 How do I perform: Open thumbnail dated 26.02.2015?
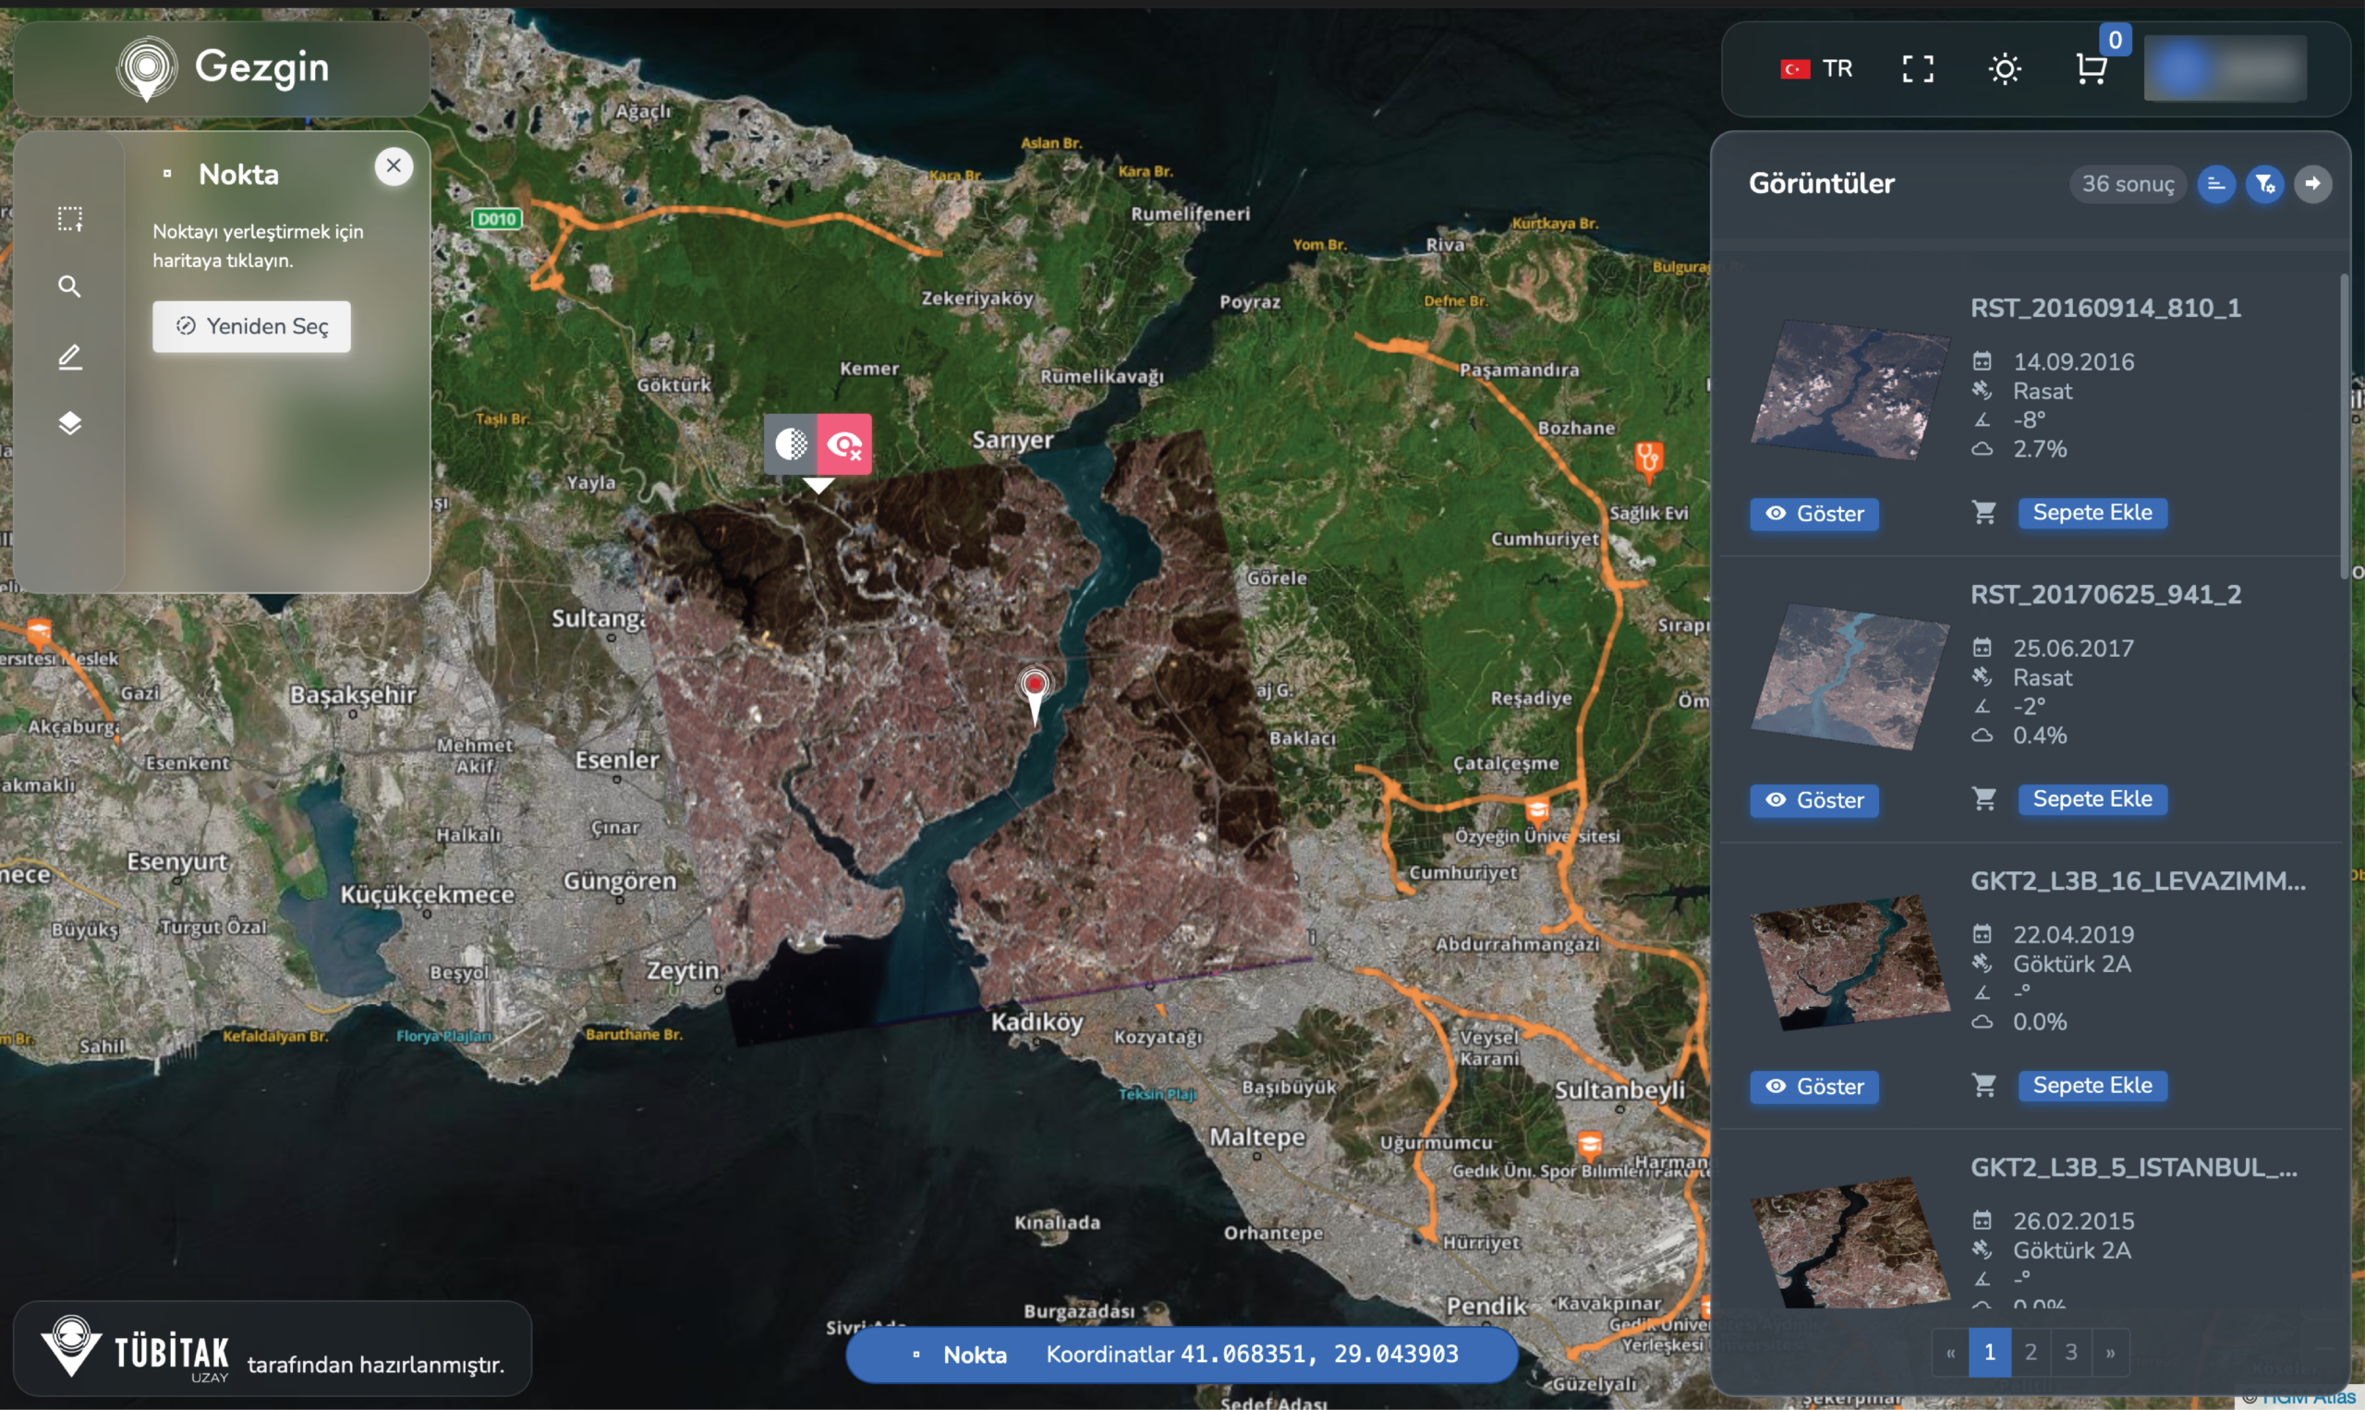[x=1850, y=1243]
